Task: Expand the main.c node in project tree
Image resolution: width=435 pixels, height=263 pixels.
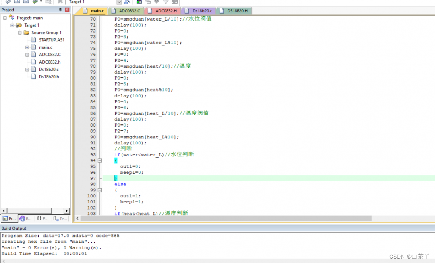Action: (27, 47)
